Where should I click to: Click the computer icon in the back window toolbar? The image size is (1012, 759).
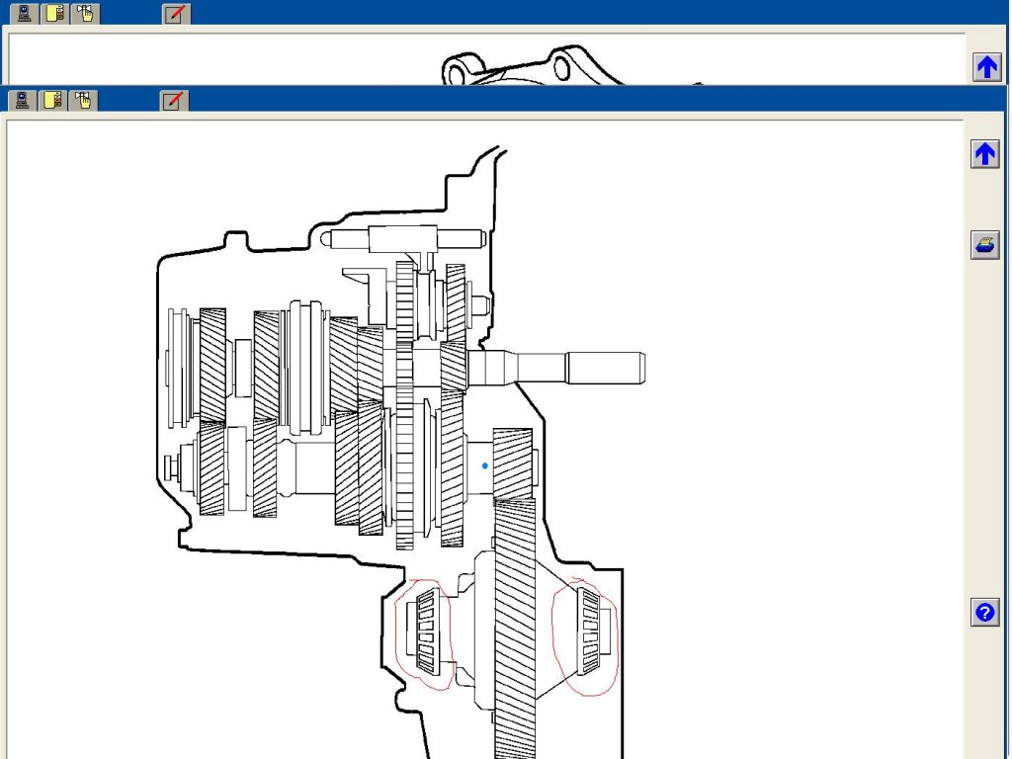pos(25,13)
